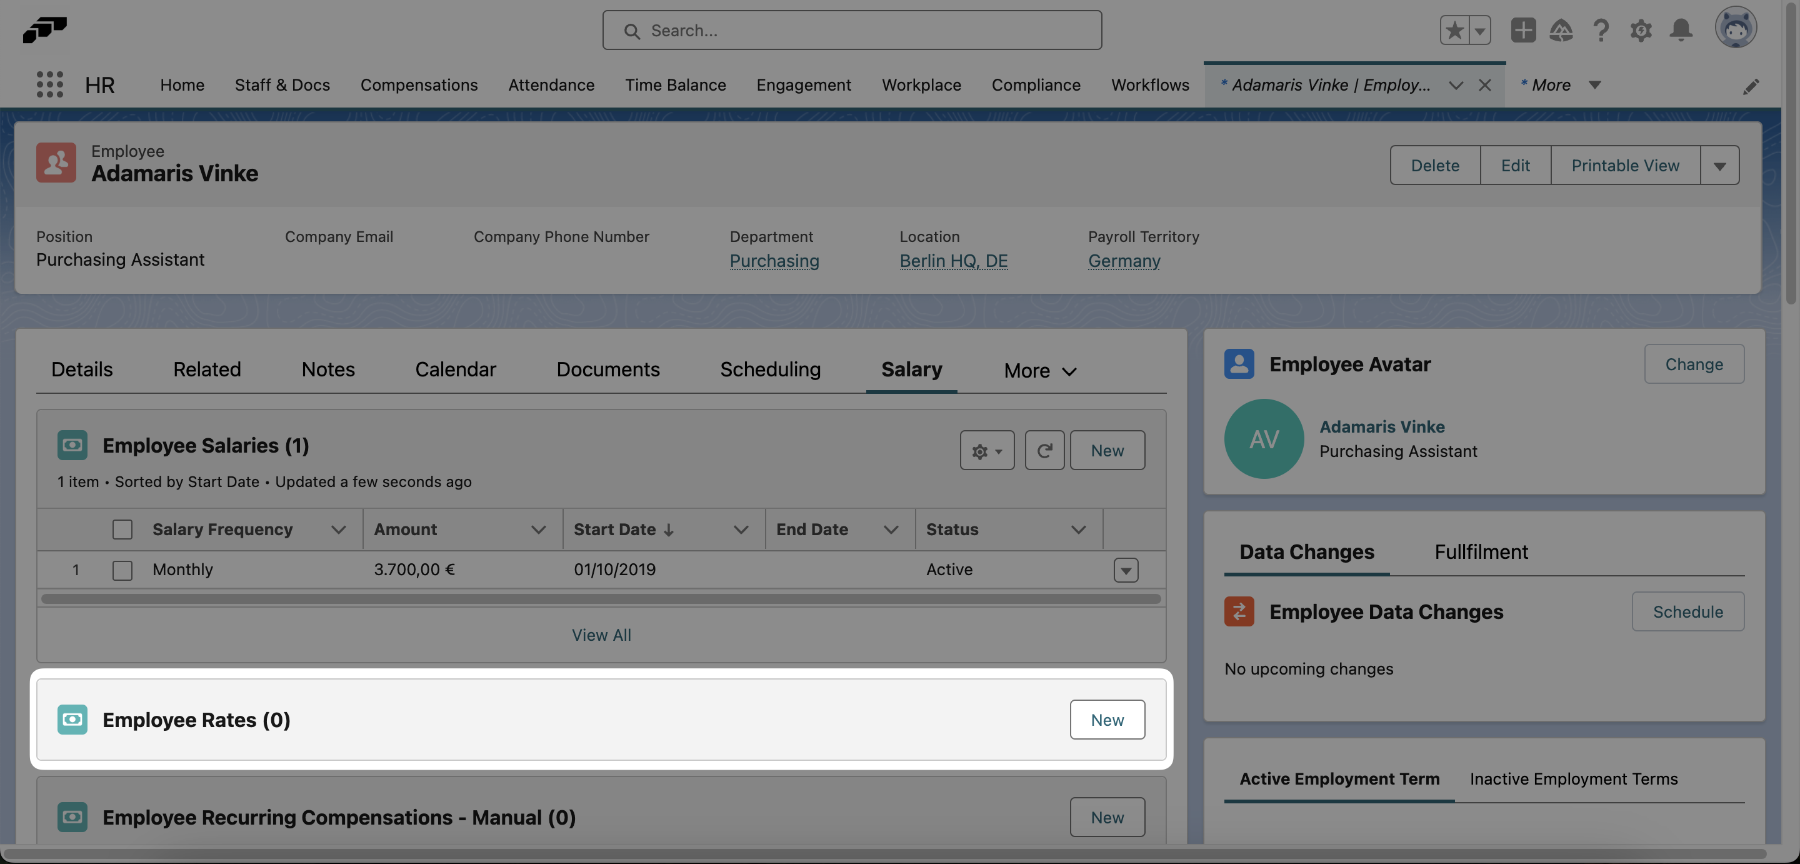Expand the Salary Frequency column dropdown

pos(339,529)
